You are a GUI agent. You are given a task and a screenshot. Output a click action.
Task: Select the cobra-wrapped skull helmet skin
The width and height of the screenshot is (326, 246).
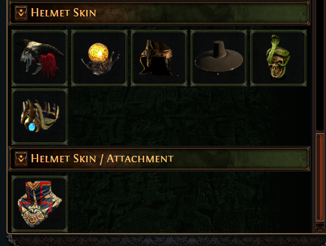point(279,58)
